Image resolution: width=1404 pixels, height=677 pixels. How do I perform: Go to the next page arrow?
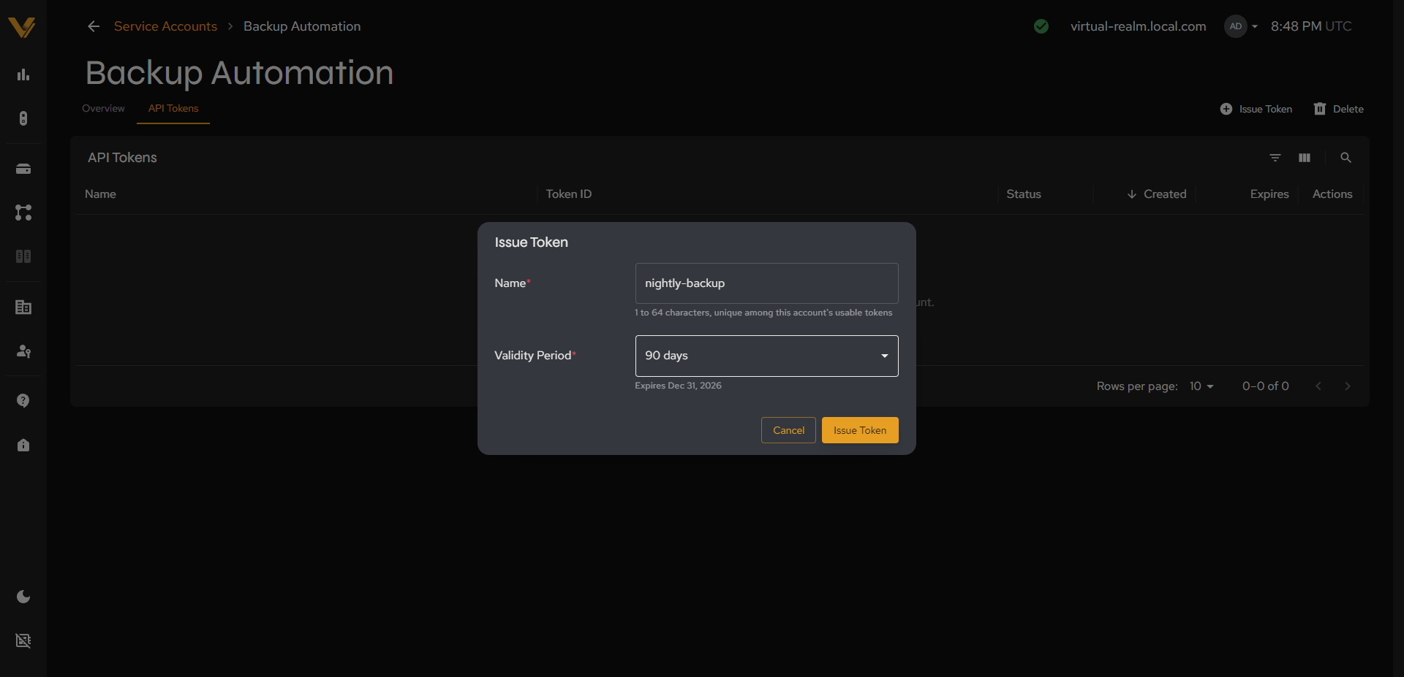point(1348,386)
